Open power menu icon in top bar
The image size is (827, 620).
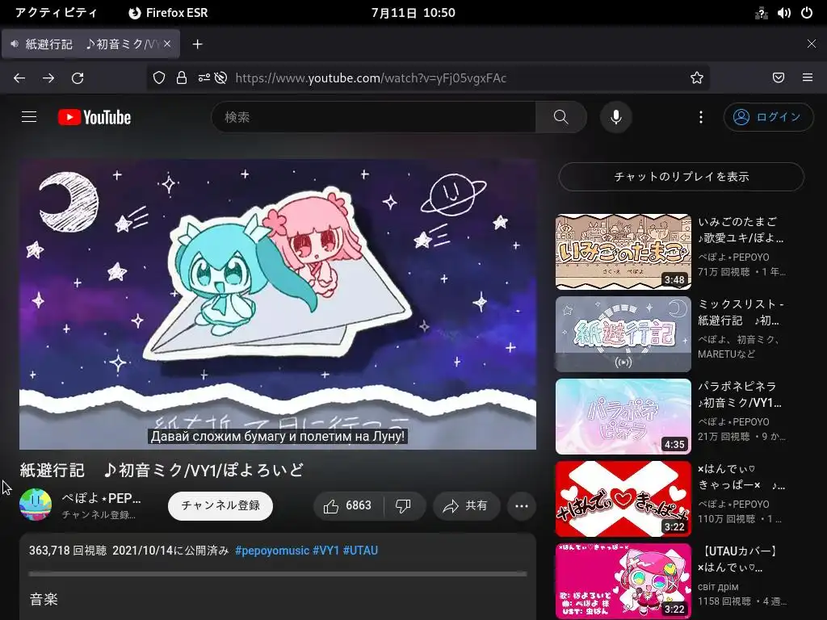(807, 13)
